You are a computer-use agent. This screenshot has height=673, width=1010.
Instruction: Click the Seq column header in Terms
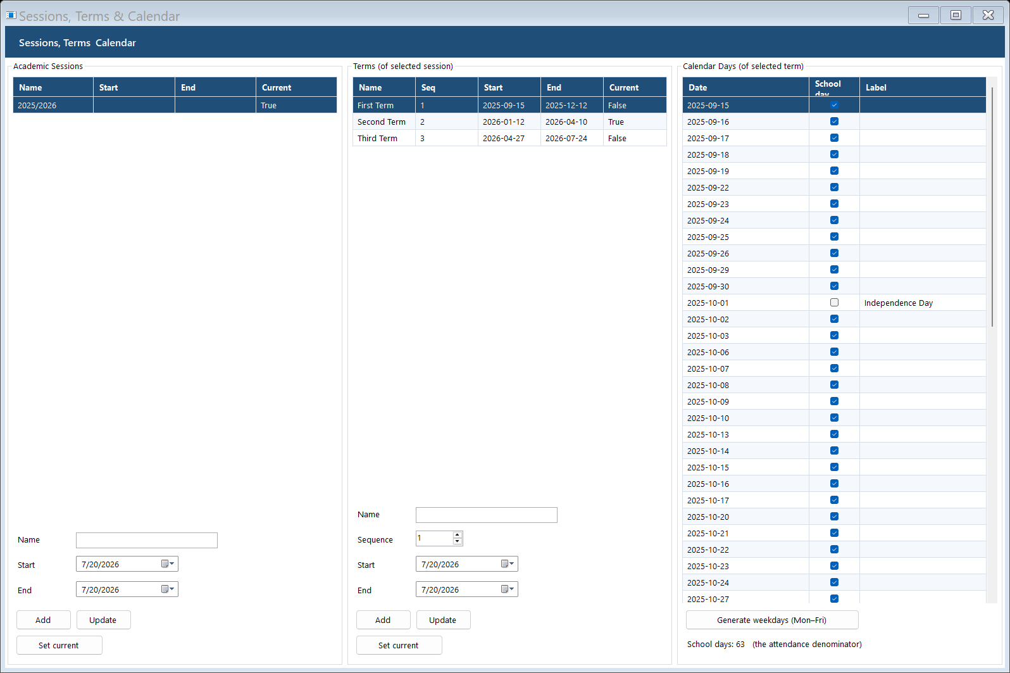(x=447, y=87)
